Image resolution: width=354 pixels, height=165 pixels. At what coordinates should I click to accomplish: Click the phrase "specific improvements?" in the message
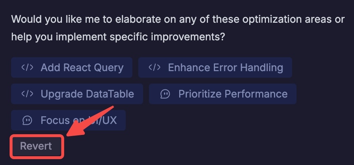(167, 37)
